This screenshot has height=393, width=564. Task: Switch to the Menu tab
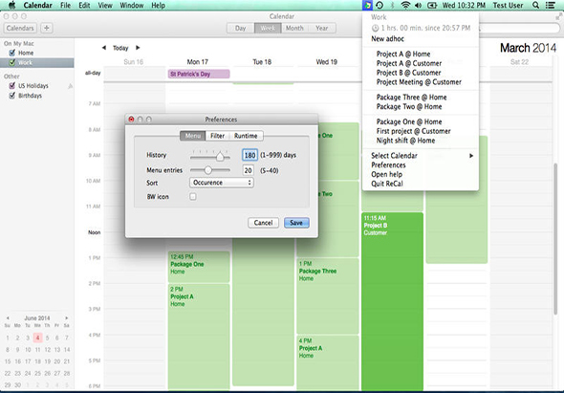click(x=192, y=136)
